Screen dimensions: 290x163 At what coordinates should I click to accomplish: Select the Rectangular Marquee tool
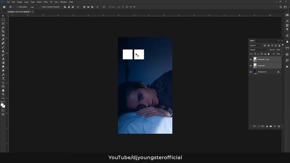(3, 19)
